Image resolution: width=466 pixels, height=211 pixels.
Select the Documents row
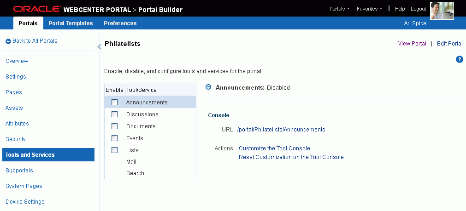pyautogui.click(x=150, y=126)
